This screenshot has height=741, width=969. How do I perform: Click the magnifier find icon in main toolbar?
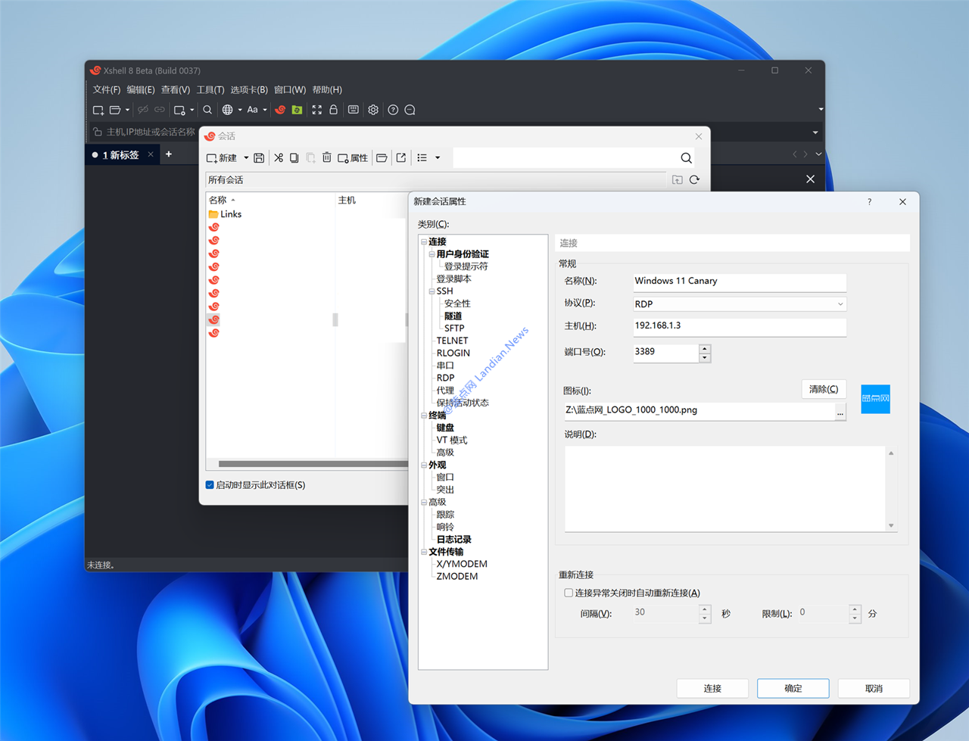point(207,110)
